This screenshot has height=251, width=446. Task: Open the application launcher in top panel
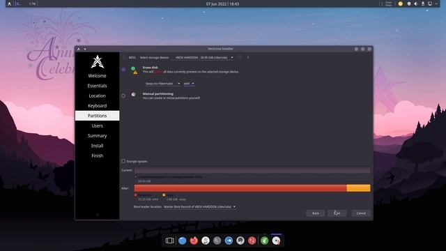pos(9,4)
